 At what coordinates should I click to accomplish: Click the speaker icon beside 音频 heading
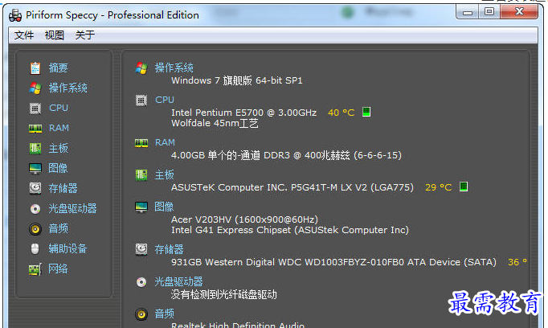141,314
